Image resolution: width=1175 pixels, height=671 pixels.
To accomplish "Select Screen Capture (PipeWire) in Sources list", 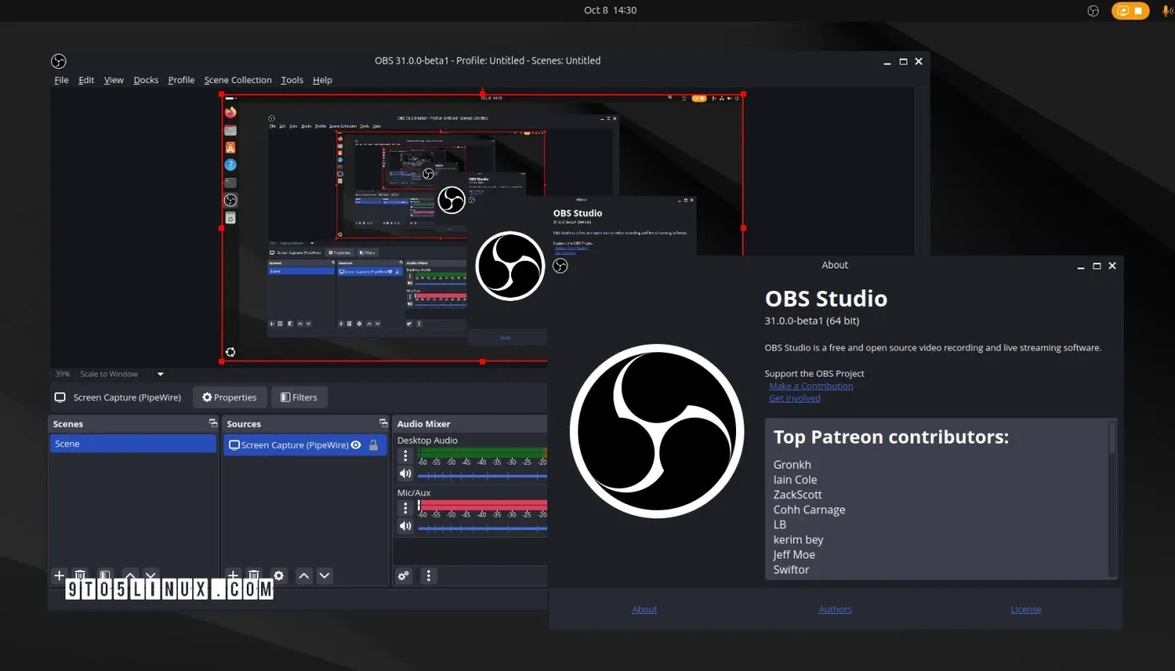I will [x=305, y=445].
